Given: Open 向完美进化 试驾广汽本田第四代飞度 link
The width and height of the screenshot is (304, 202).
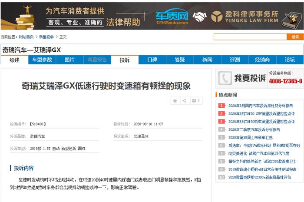Looking at the screenshot, I should point(259,153).
